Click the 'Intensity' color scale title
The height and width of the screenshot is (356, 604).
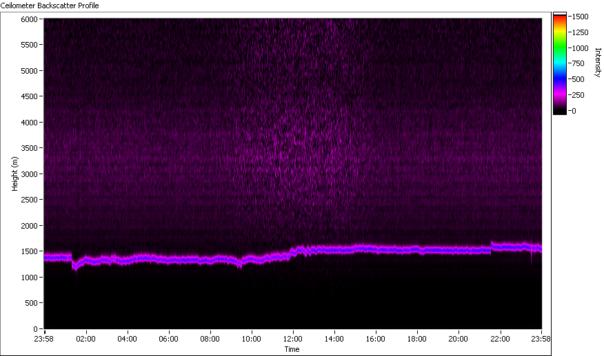coord(598,63)
